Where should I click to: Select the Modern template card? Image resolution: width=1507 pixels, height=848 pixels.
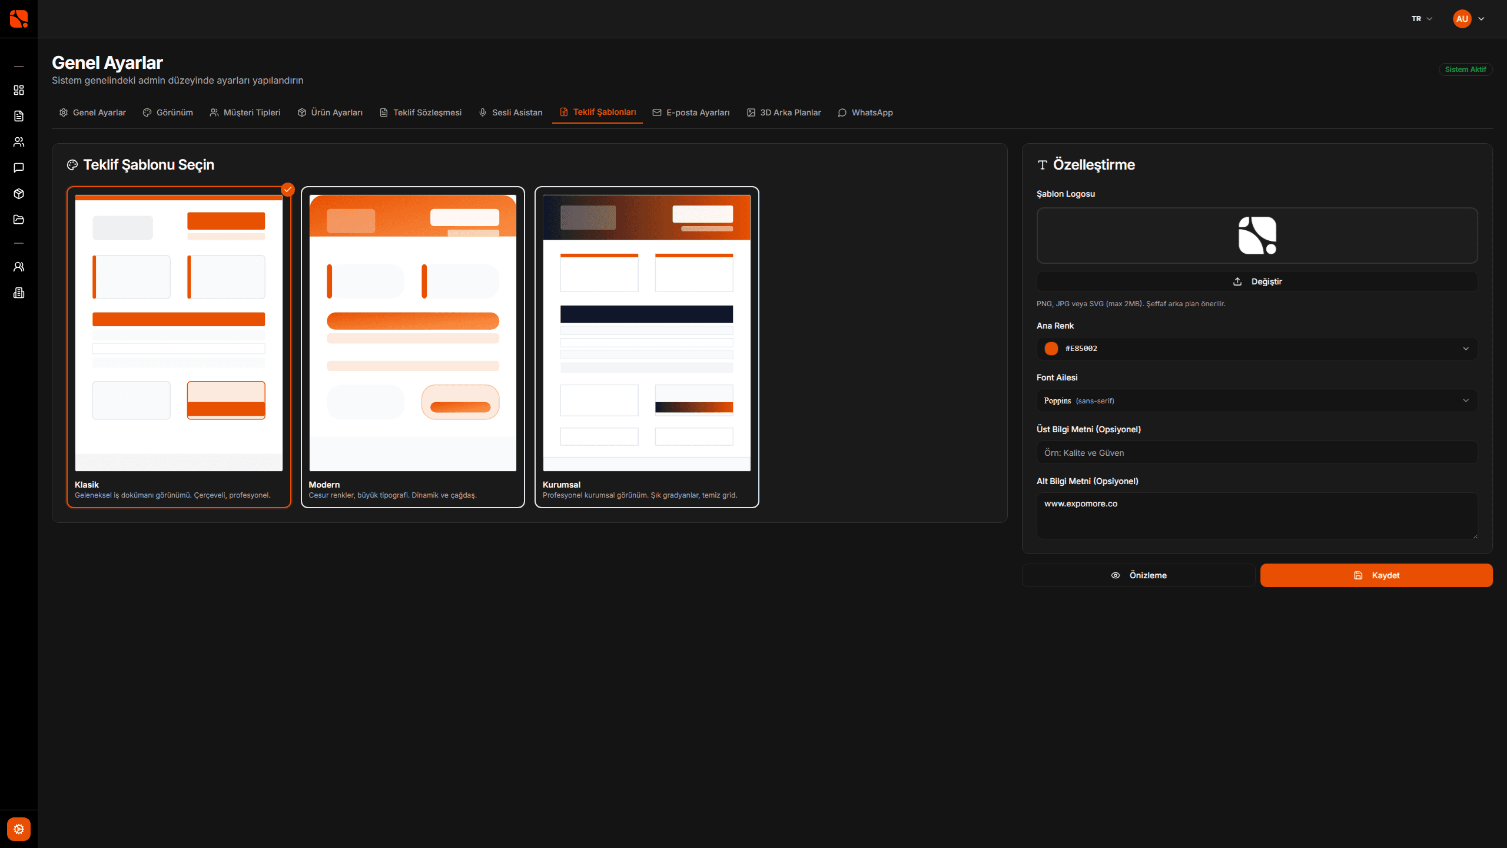coord(413,347)
